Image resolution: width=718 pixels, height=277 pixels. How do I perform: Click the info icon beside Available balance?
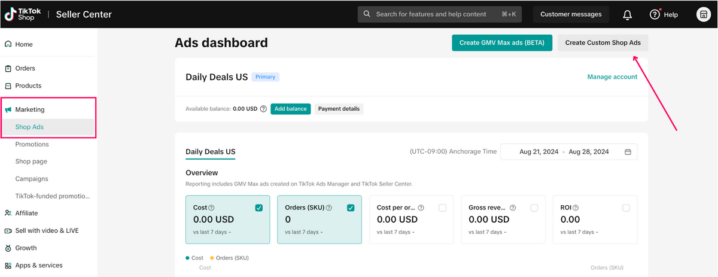pos(263,109)
